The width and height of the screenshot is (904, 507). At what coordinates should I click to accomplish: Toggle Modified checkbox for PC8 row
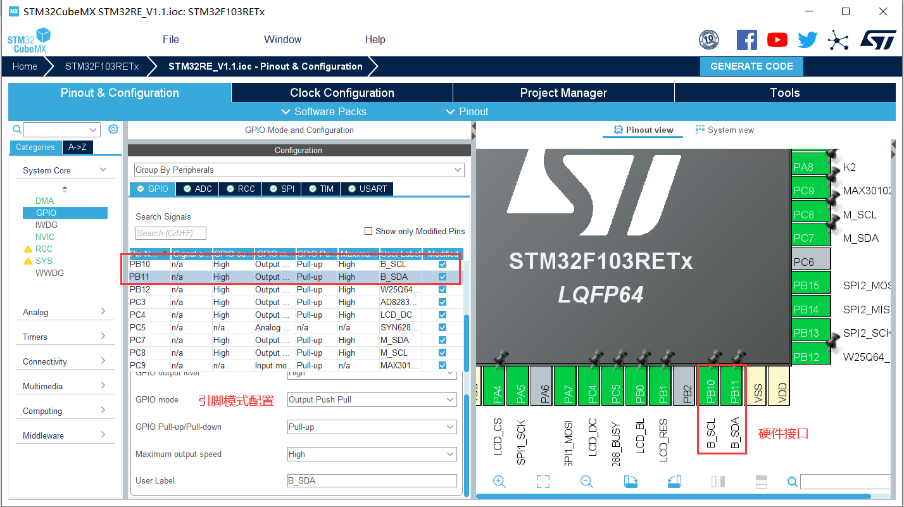(443, 353)
